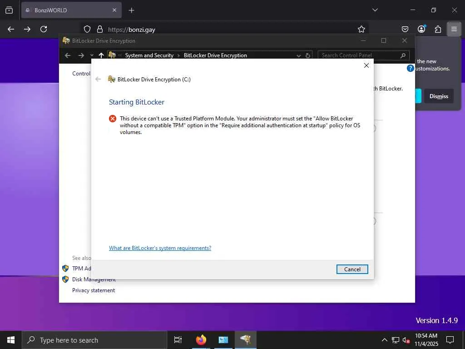Go forward in Control Panel window
Viewport: 465px width, 349px height.
(81, 55)
